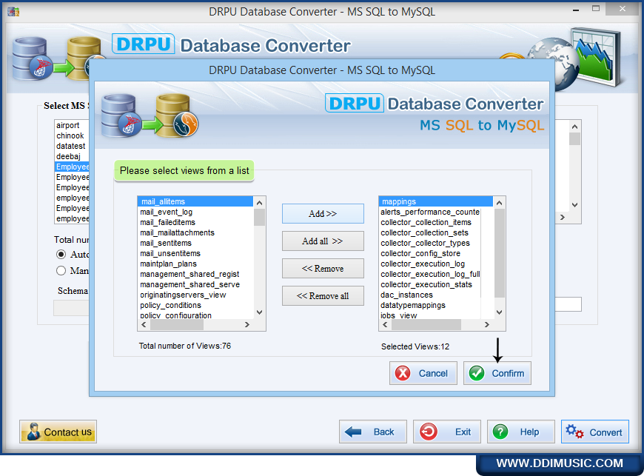
Task: Click the Back button in main window
Action: point(373,432)
